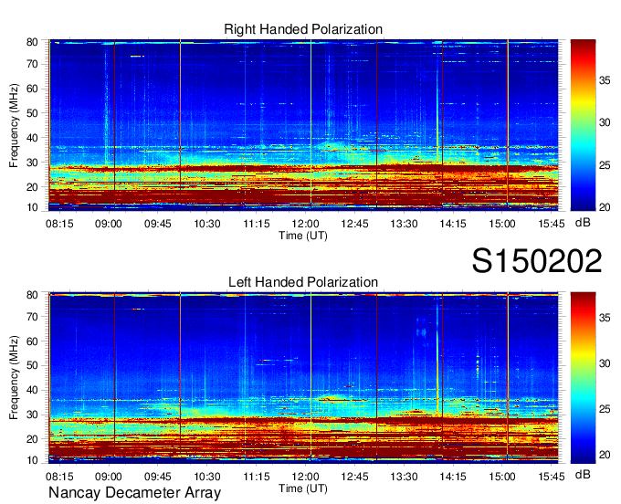Click the '14:15' time tick under the top plot
The width and height of the screenshot is (621, 504).
pos(453,224)
